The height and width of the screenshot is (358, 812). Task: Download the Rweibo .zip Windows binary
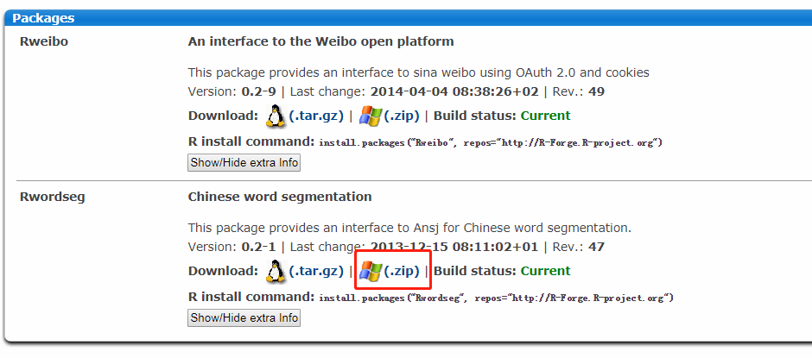(402, 116)
